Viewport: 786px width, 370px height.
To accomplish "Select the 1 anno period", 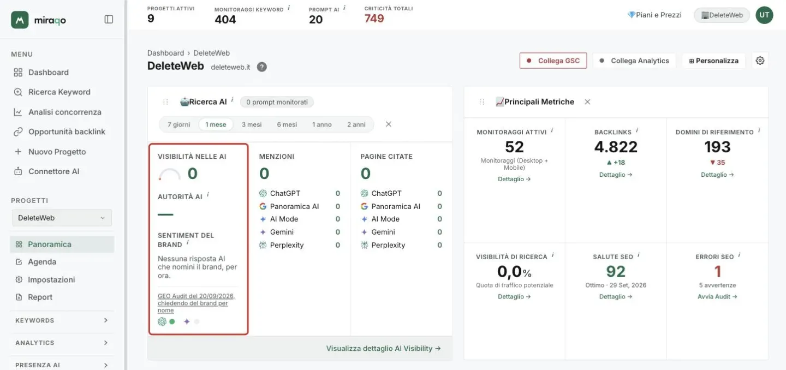I will pyautogui.click(x=322, y=124).
